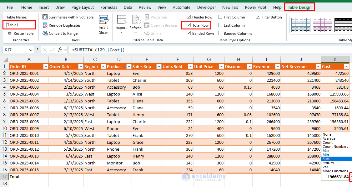Image resolution: width=352 pixels, height=187 pixels.
Task: Uncheck the Header Row checkbox
Action: tap(189, 17)
